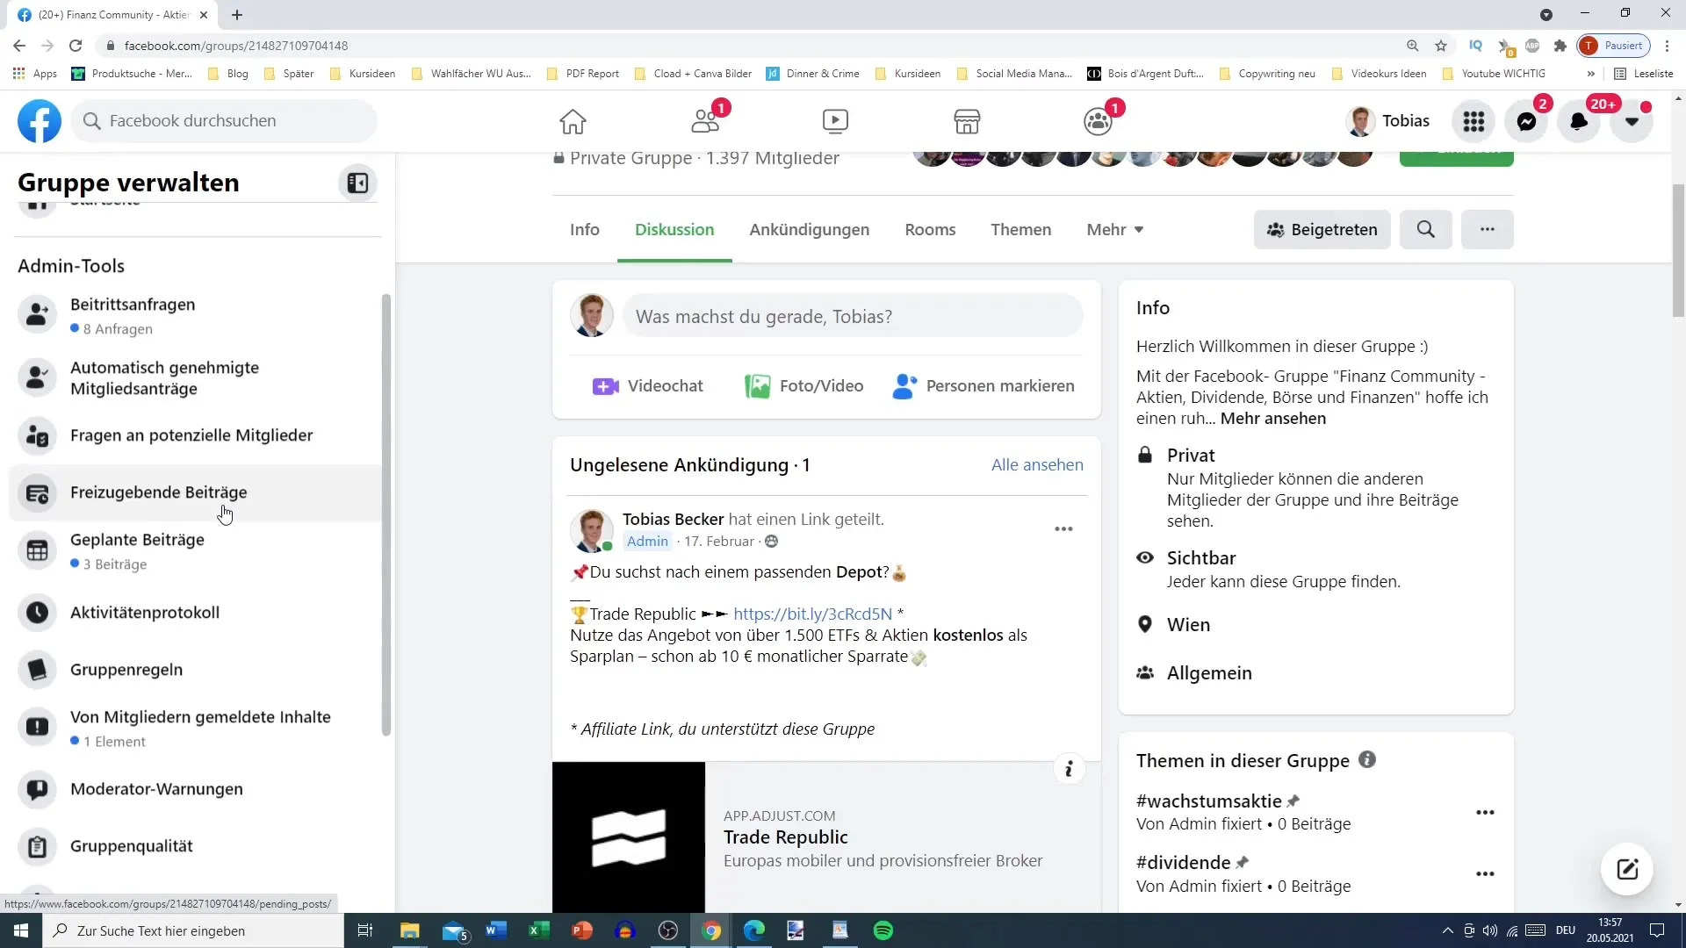
Task: Click the Windows Start button
Action: [x=21, y=930]
